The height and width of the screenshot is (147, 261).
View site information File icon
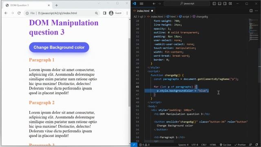[30, 13]
